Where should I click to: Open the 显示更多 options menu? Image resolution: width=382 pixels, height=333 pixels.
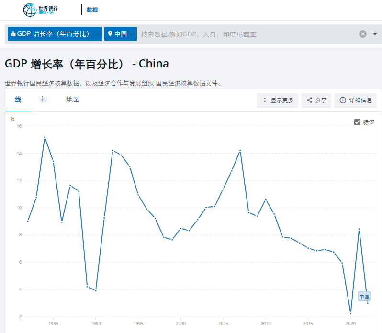tap(278, 100)
